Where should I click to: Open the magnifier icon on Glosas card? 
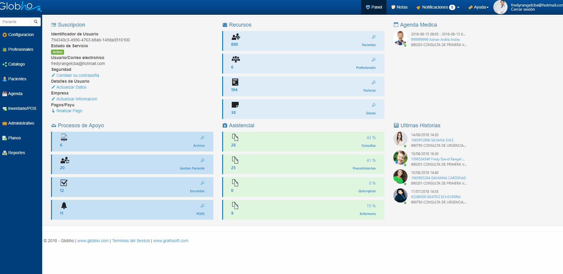374,105
